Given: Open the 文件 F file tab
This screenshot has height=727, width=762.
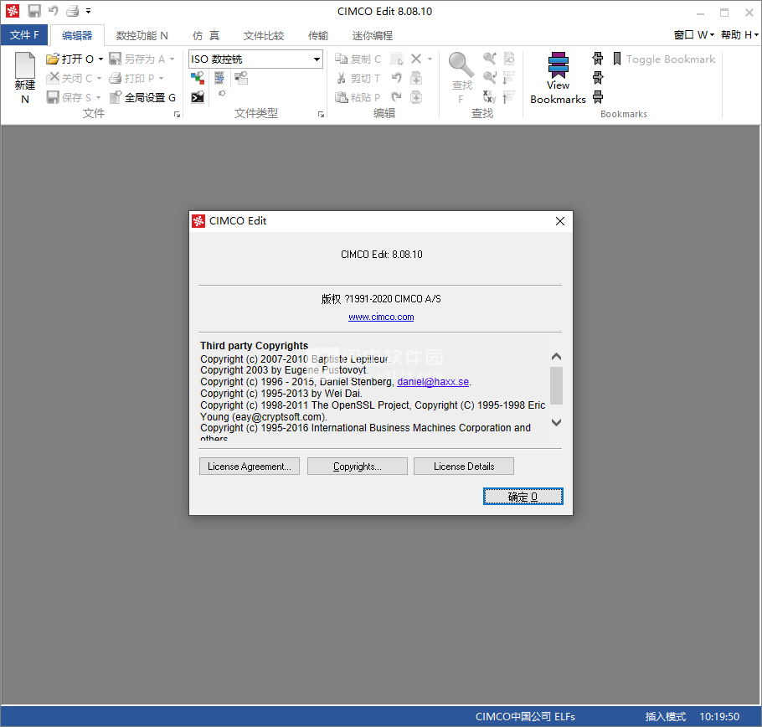Looking at the screenshot, I should click(x=24, y=35).
